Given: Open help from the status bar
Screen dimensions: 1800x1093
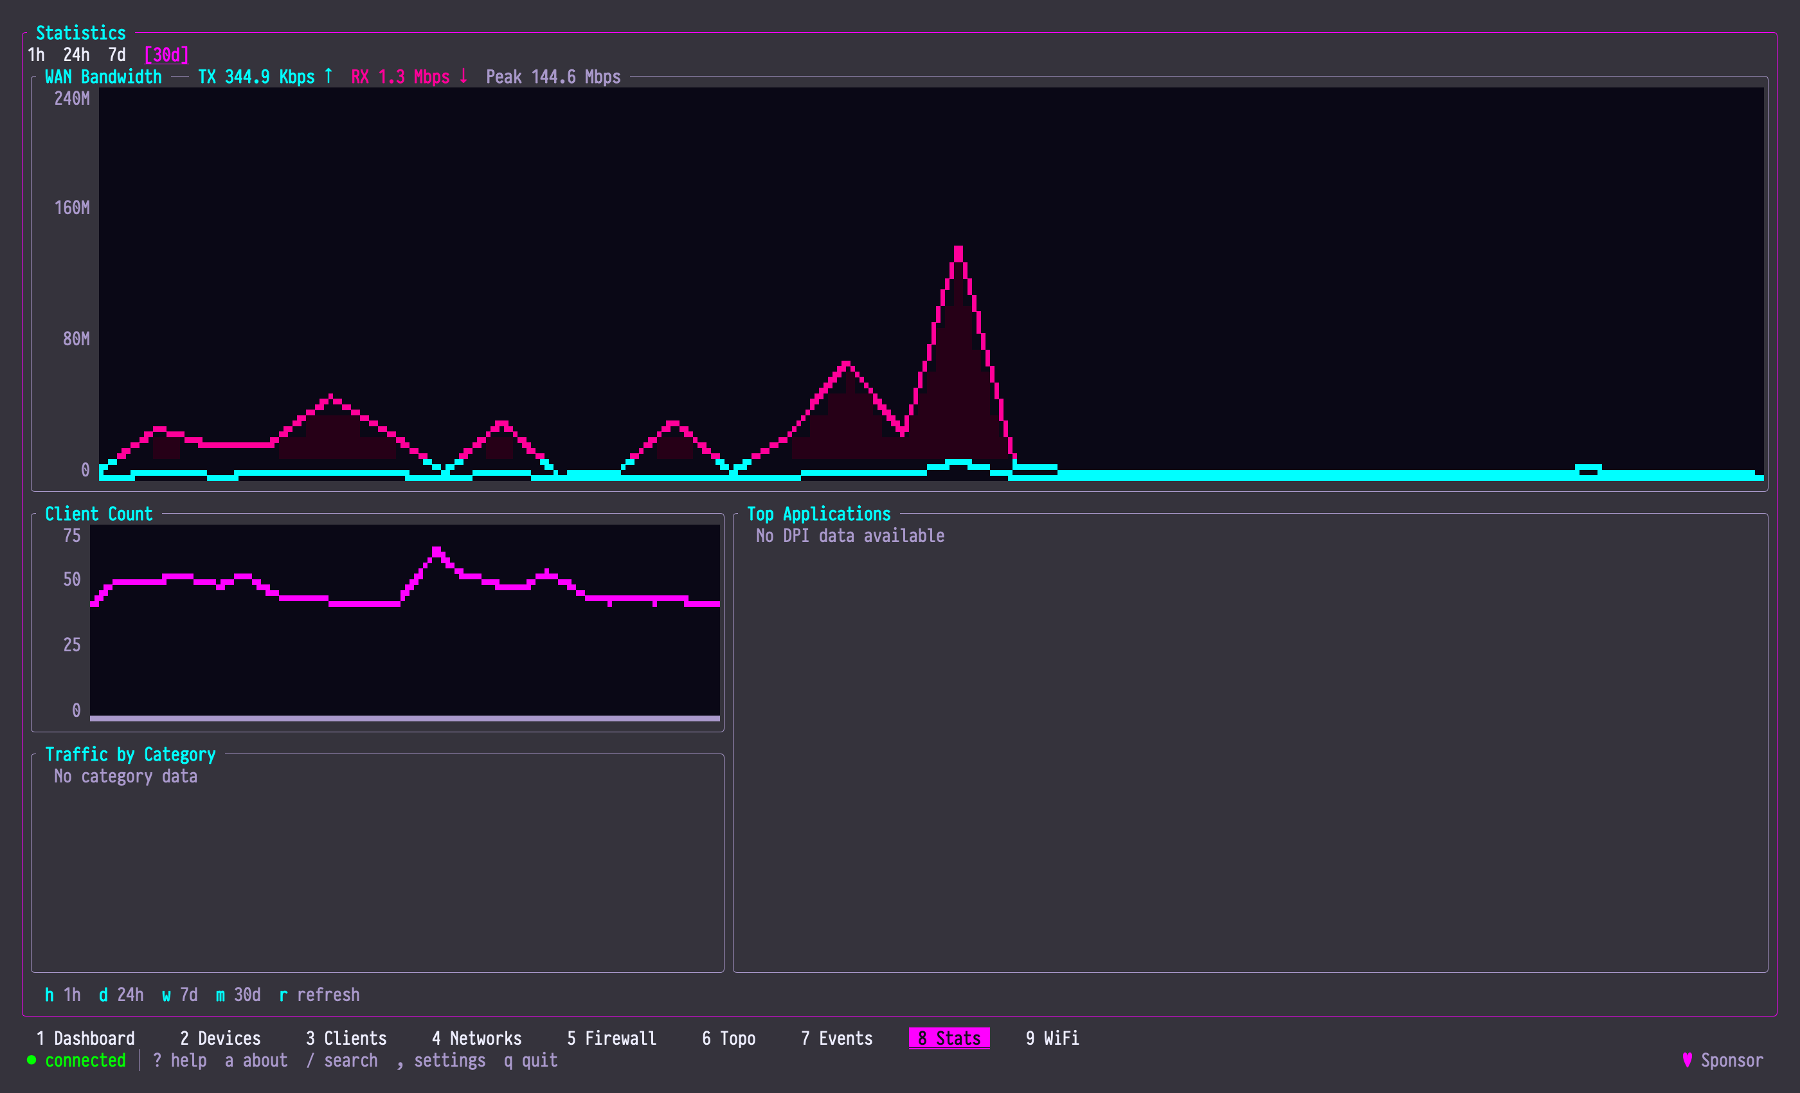Looking at the screenshot, I should coord(180,1060).
